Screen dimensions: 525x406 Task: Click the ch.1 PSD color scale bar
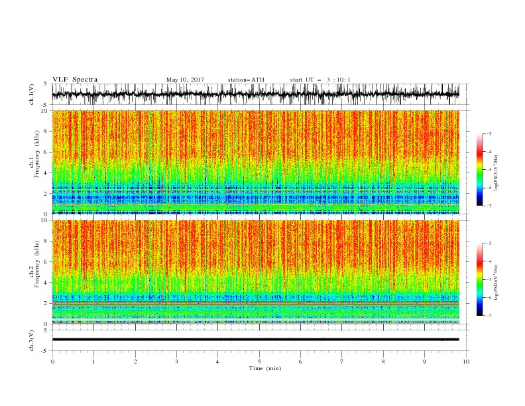pos(479,170)
